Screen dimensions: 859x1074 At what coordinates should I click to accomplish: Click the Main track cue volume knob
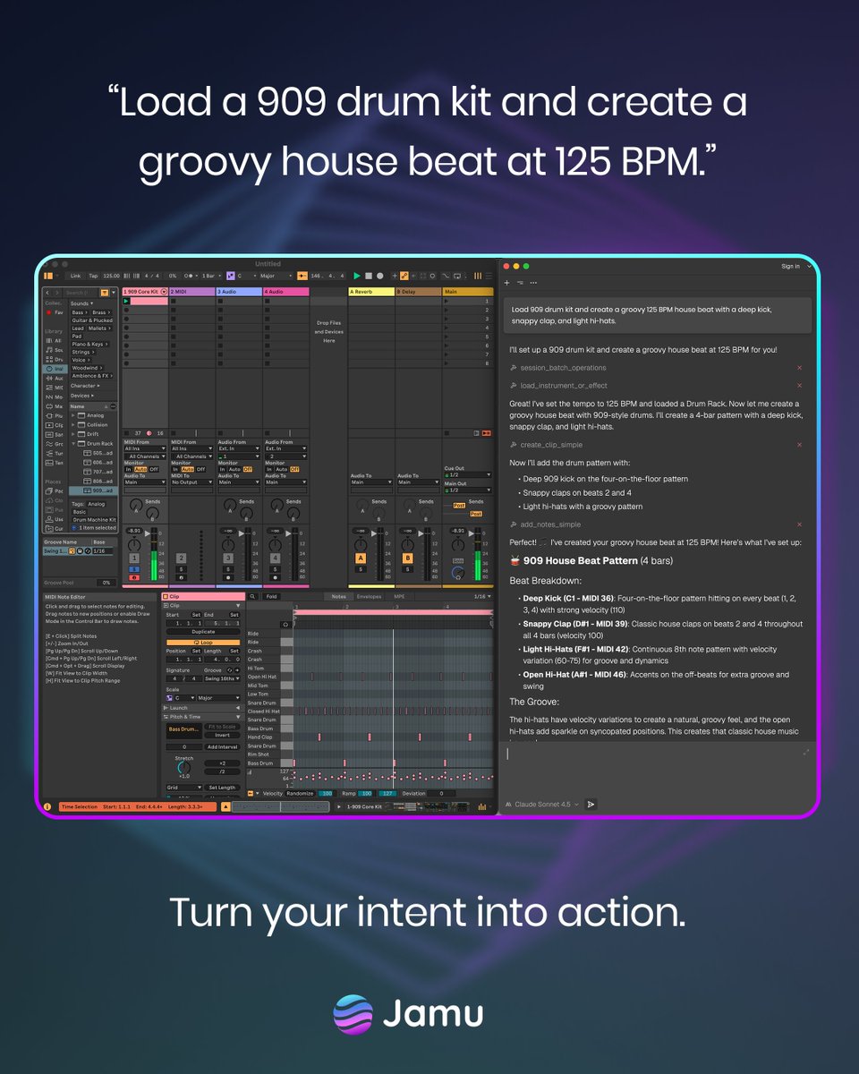point(458,573)
